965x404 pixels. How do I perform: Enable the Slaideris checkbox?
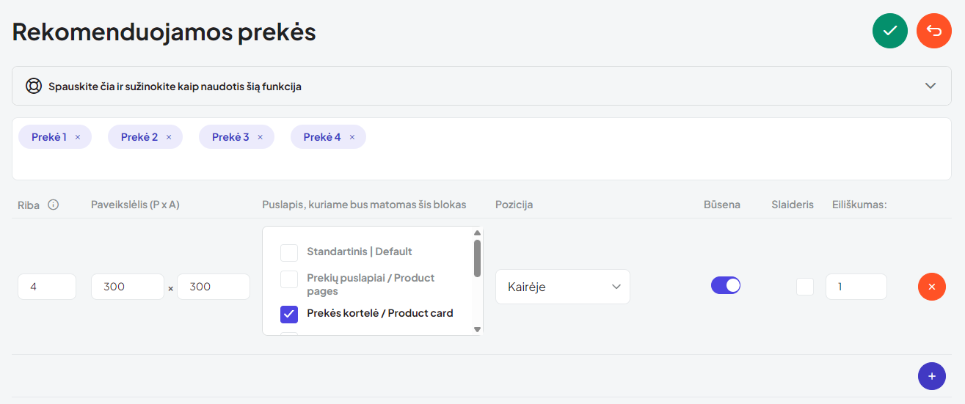pyautogui.click(x=805, y=287)
